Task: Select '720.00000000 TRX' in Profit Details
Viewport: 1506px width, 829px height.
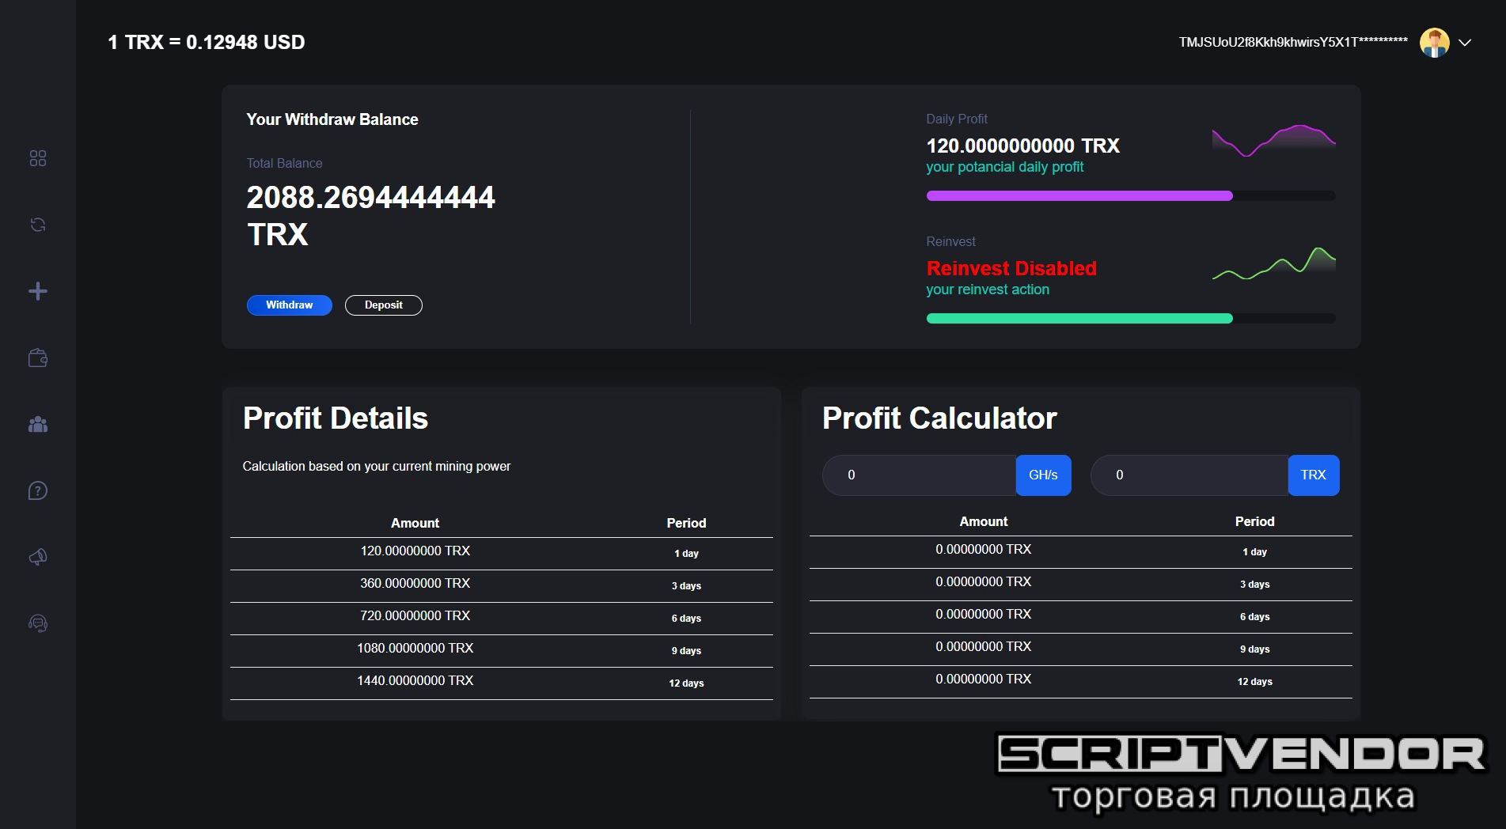Action: point(415,615)
